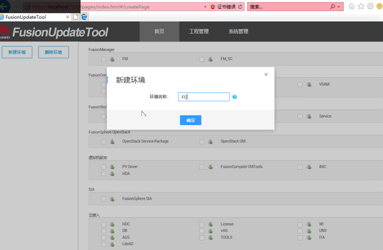The height and width of the screenshot is (250, 383).
Task: Click the package icon next to vAG
Action: pos(210,231)
